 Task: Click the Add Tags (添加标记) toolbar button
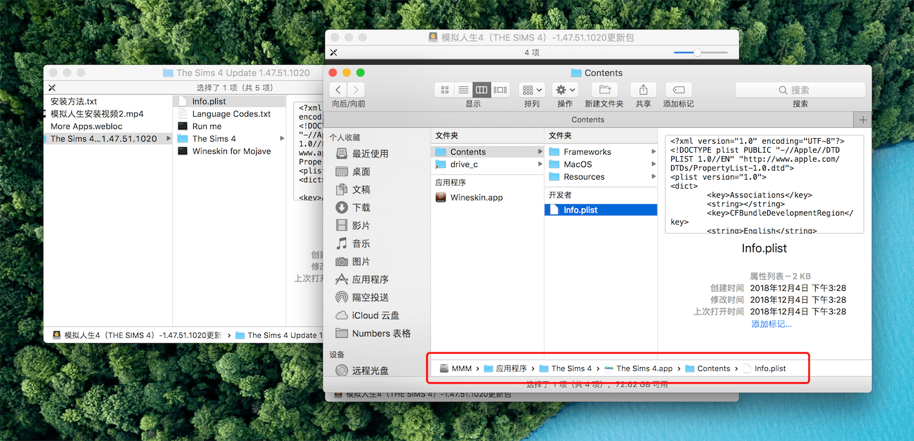679,90
